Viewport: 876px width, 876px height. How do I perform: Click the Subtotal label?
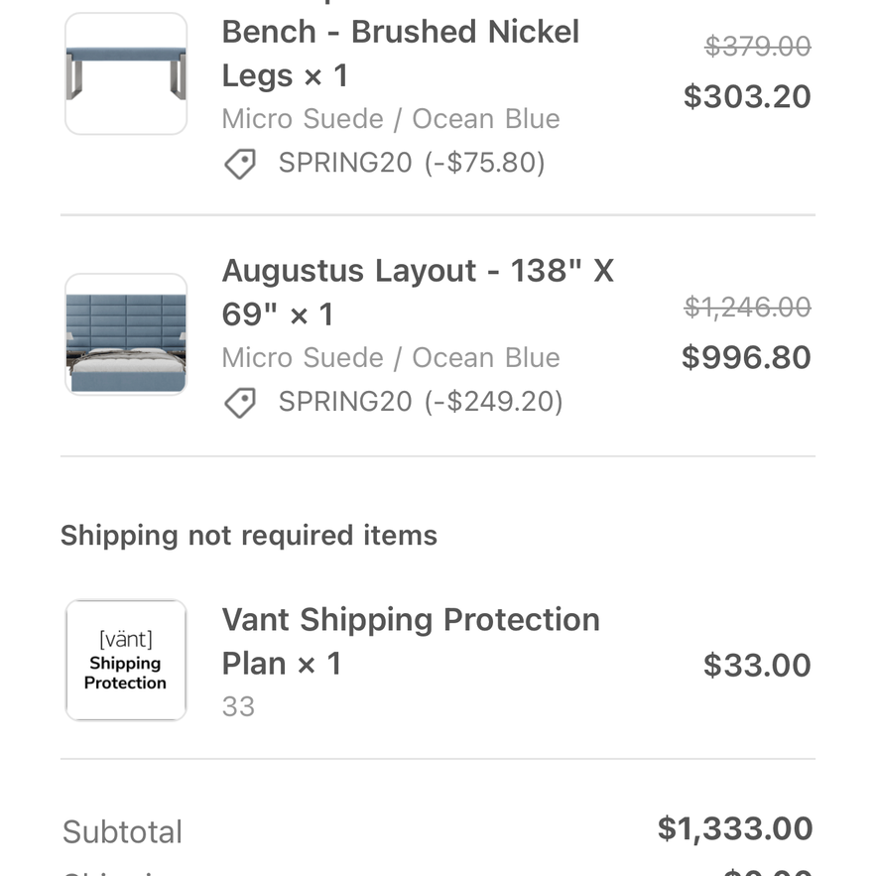click(122, 832)
